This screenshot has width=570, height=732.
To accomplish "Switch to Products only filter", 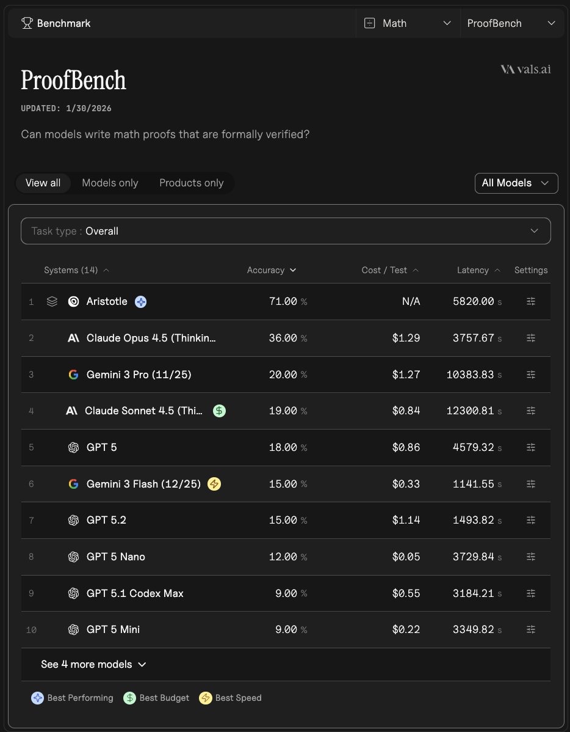I will pos(191,183).
